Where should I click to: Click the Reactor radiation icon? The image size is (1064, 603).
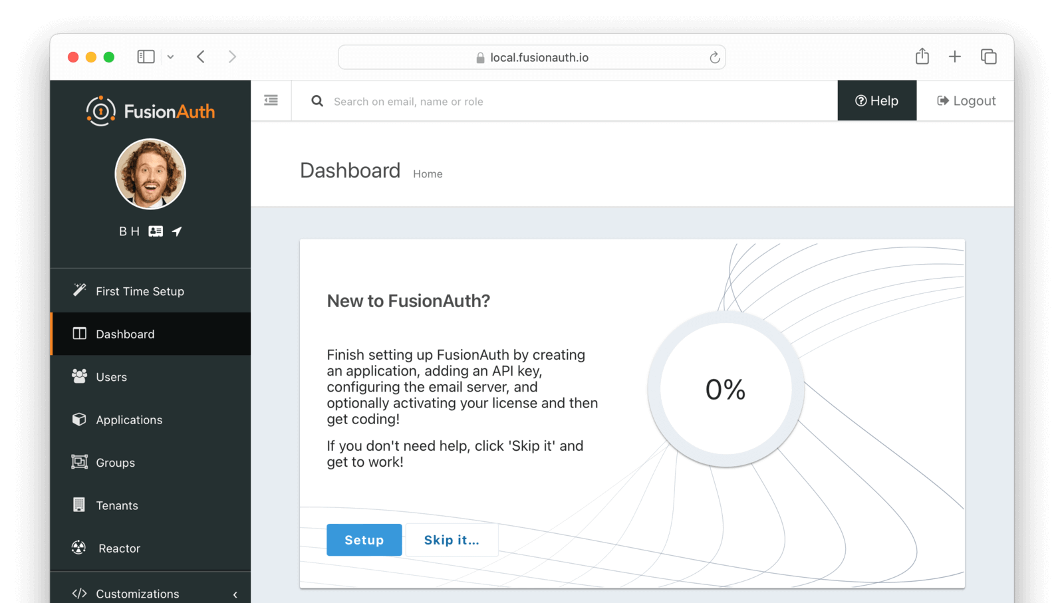(79, 548)
